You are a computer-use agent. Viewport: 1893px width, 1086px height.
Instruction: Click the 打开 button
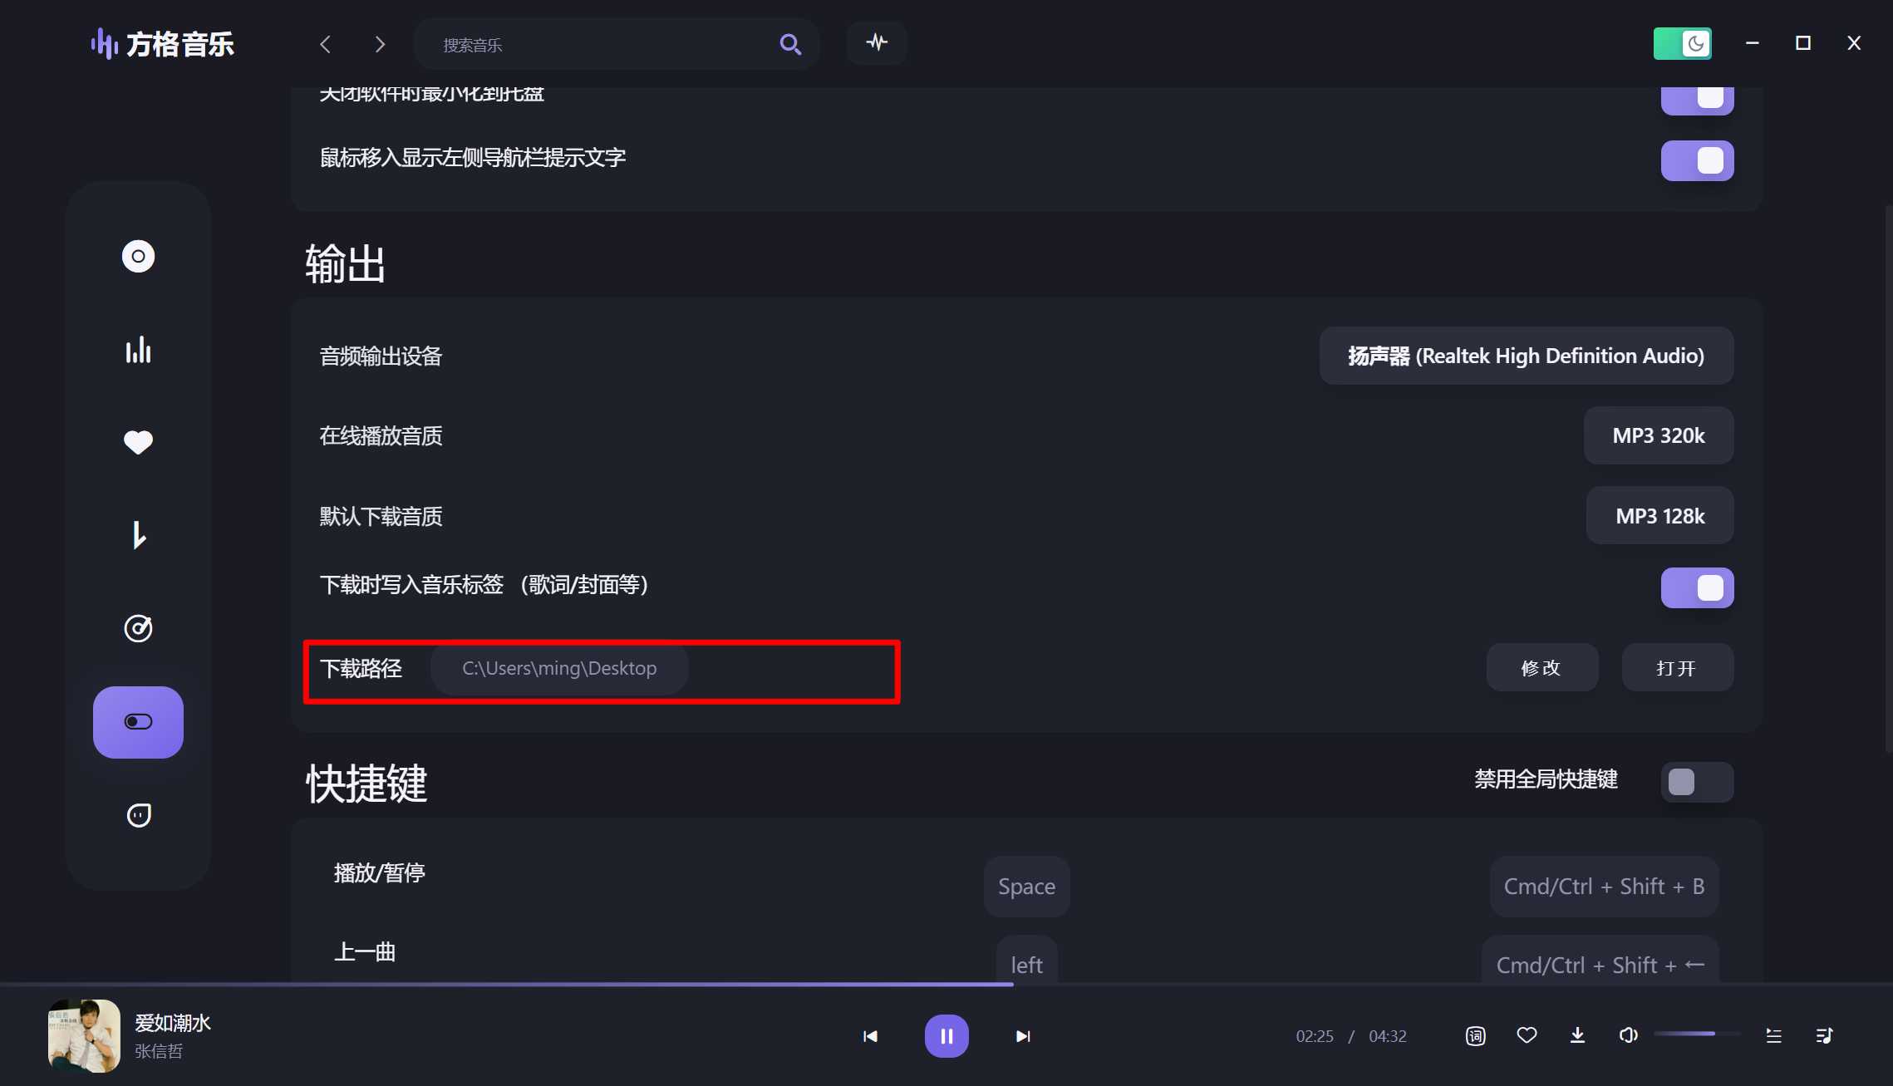(1677, 668)
